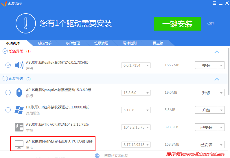Click the green 一键安装 button
The height and width of the screenshot is (158, 230).
177,24
